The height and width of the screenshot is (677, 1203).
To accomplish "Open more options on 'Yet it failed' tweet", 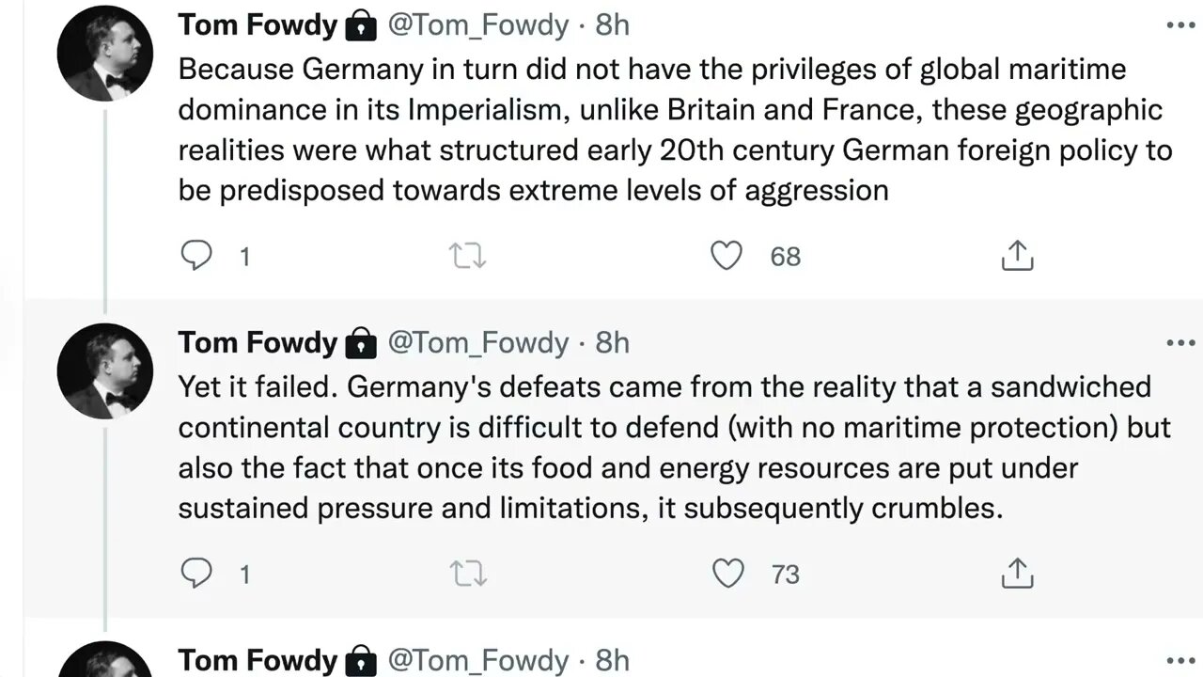I will pos(1180,343).
